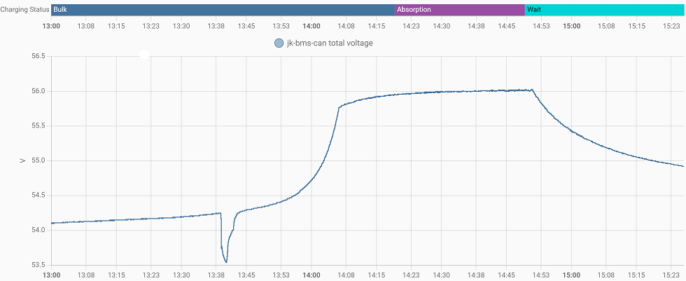Click 15:08 on the voltage chart bottom axis

click(x=606, y=277)
